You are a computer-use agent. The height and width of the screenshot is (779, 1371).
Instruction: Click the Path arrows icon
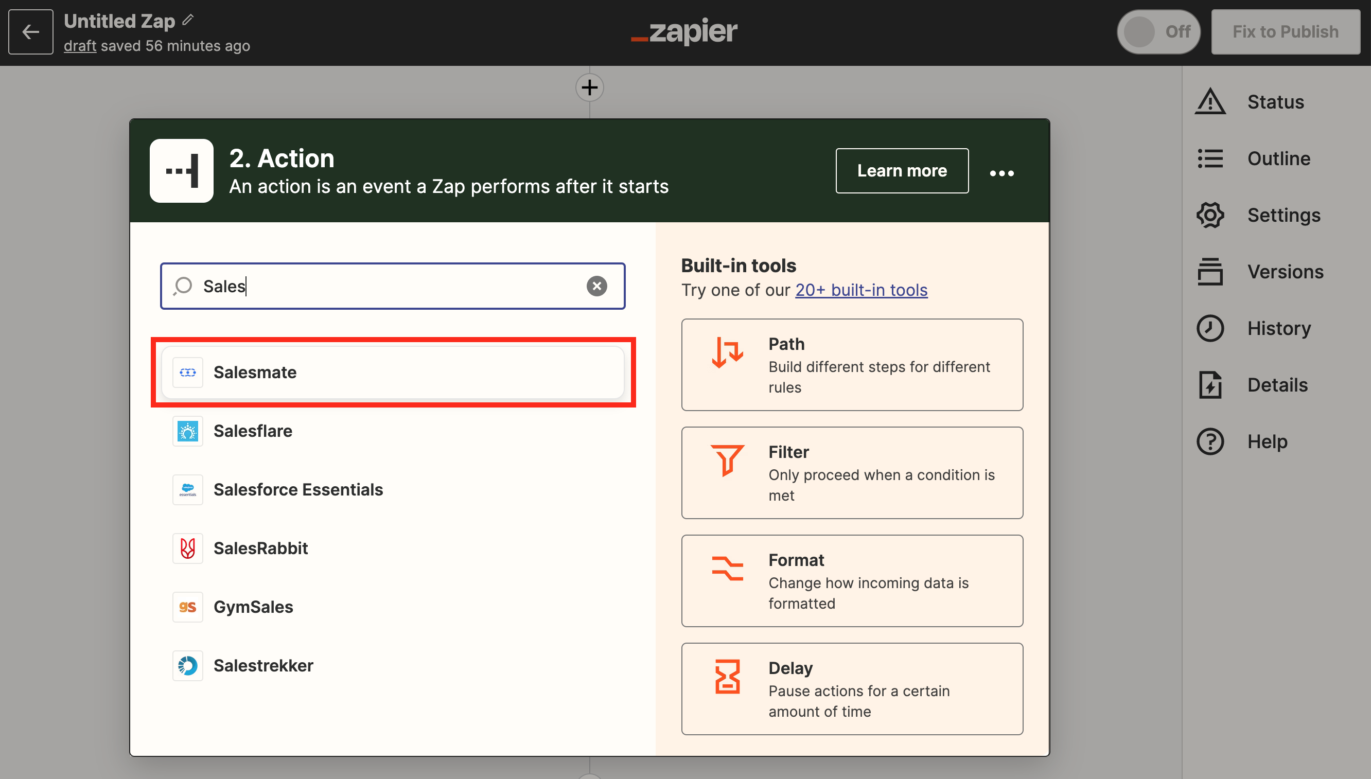point(727,352)
